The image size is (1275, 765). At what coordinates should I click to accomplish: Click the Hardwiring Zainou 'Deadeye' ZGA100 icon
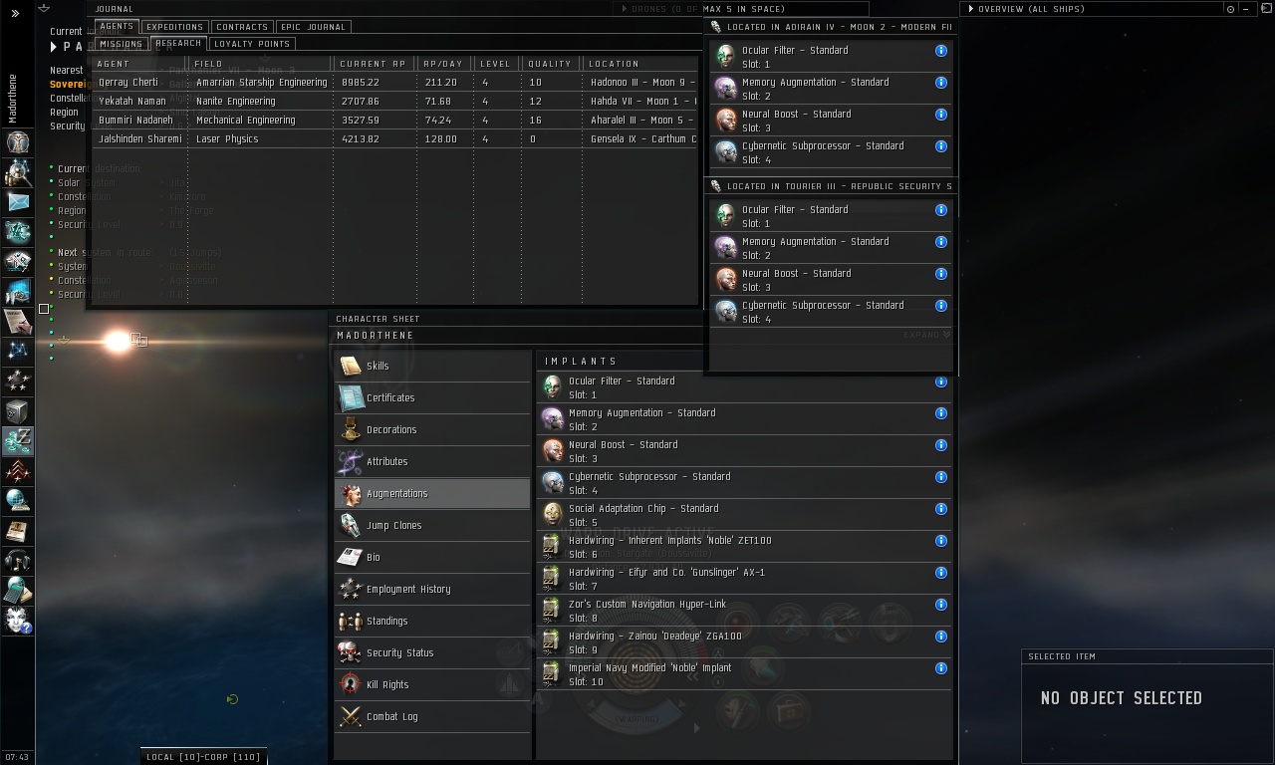[552, 642]
